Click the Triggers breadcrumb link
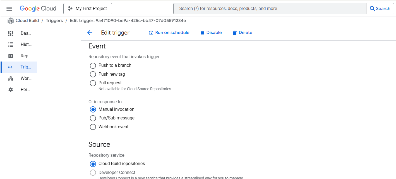 tap(54, 21)
